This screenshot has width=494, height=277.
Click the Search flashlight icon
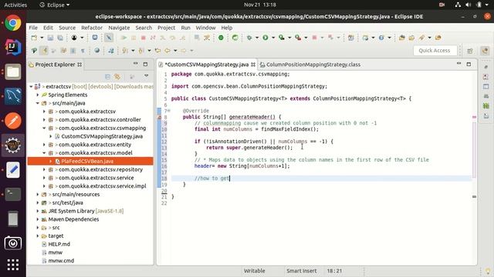pos(421,38)
